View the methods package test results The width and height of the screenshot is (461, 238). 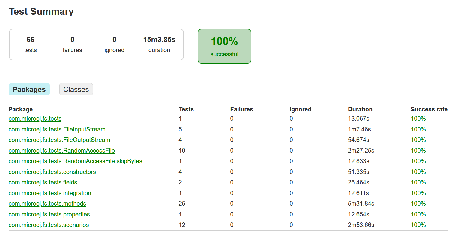(x=47, y=204)
